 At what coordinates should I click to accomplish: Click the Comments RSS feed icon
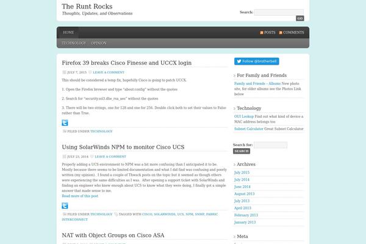[x=281, y=33]
